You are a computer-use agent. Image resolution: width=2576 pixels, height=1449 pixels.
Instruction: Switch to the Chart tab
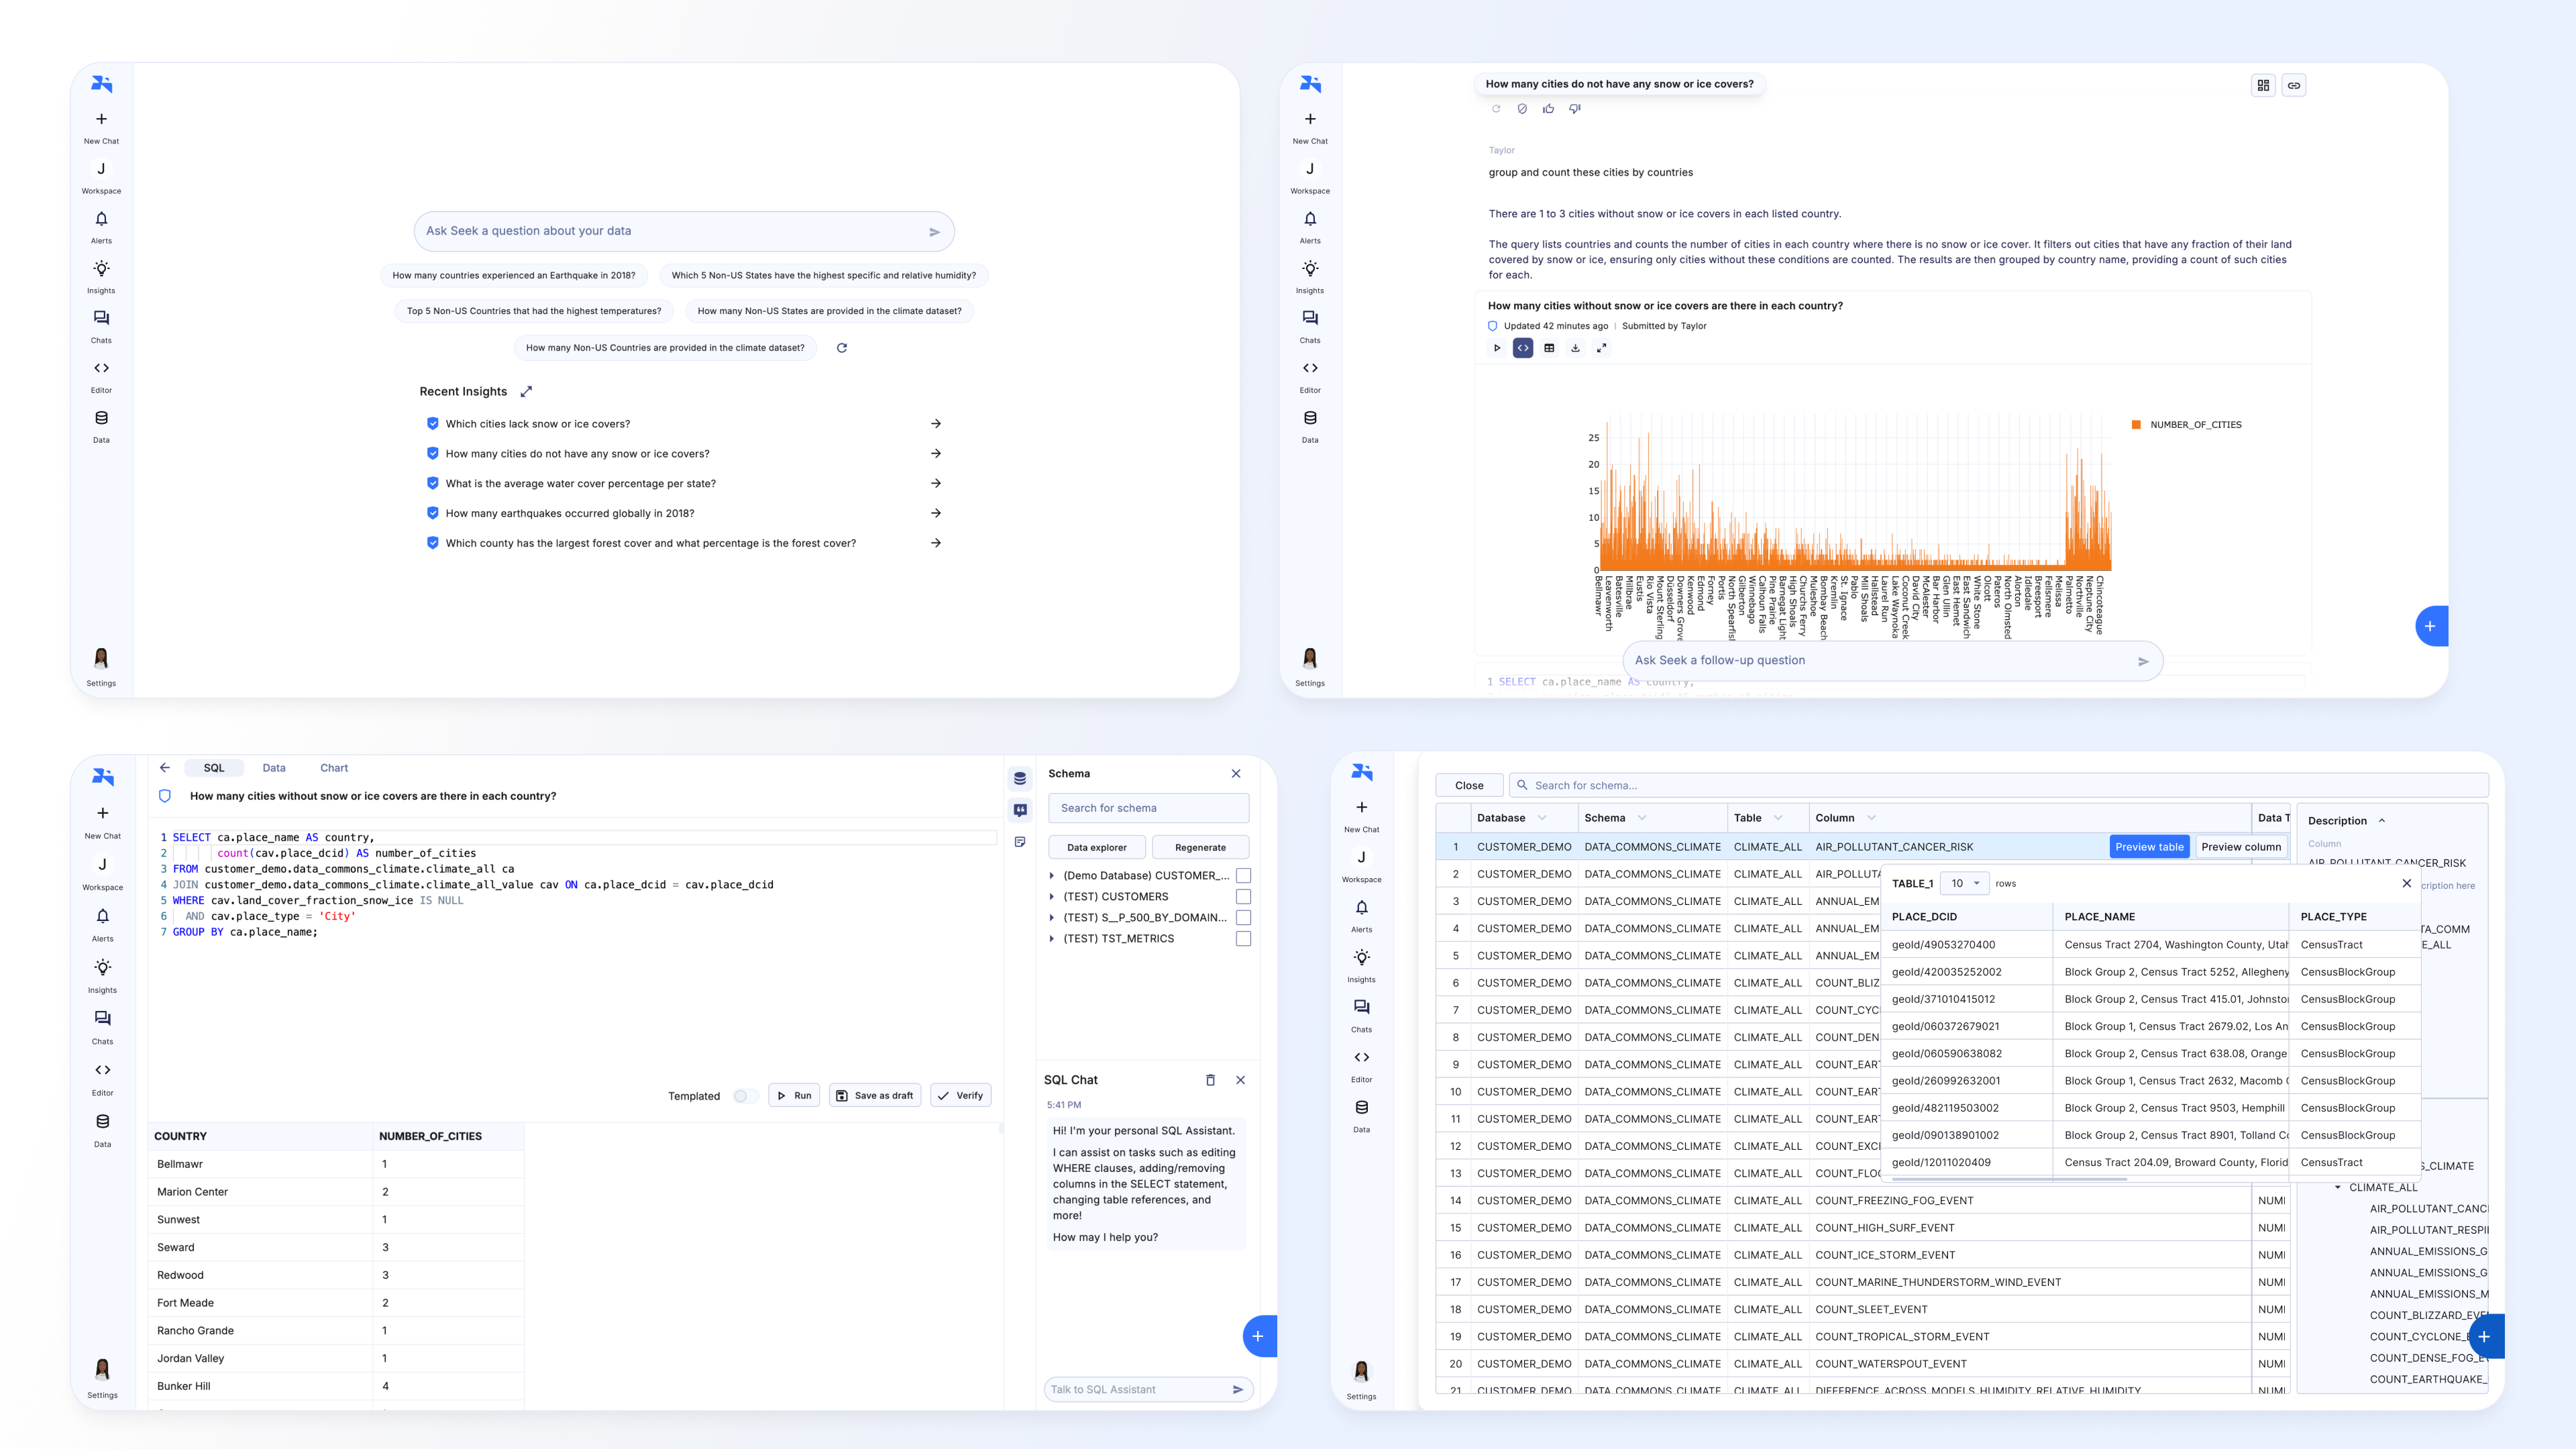334,768
